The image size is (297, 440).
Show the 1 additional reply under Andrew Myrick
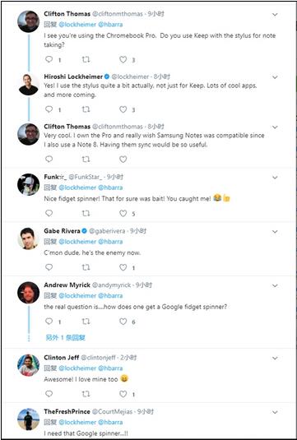(66, 337)
